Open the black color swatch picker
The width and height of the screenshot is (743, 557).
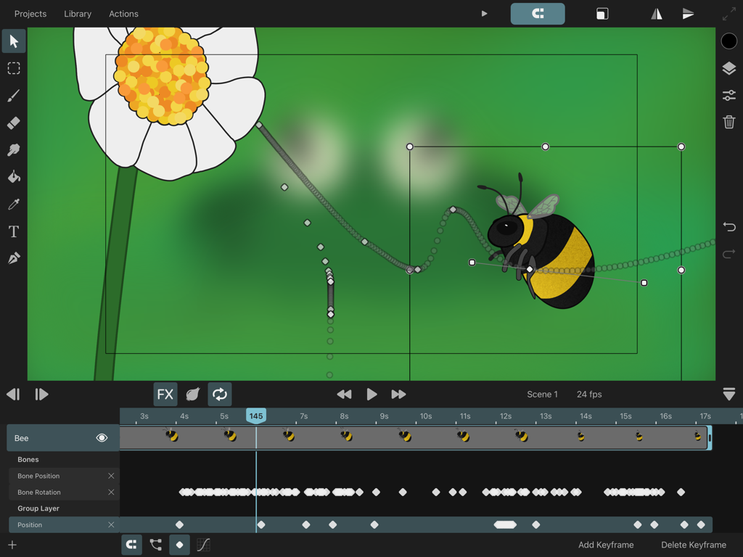[x=729, y=41]
